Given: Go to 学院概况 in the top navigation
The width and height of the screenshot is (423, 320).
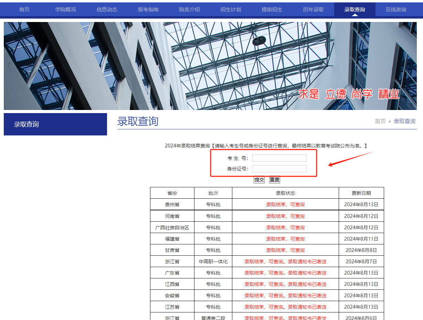Looking at the screenshot, I should [65, 10].
